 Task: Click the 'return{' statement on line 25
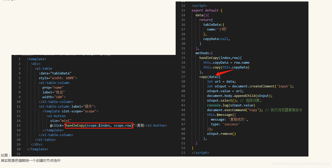pos(206,20)
